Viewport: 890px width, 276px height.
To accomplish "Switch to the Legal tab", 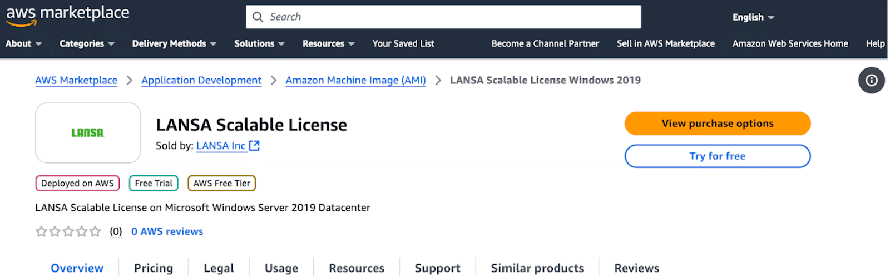I will pyautogui.click(x=219, y=268).
